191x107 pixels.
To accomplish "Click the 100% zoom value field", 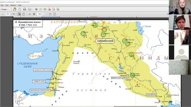I will [x=40, y=14].
